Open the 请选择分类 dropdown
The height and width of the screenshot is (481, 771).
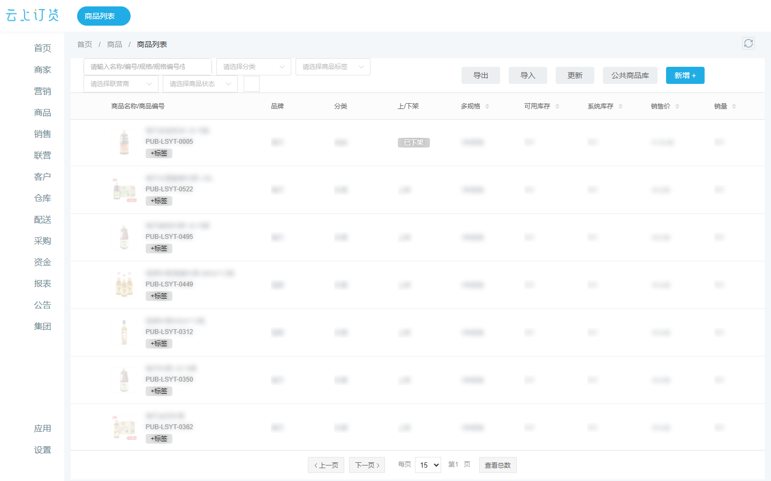254,67
